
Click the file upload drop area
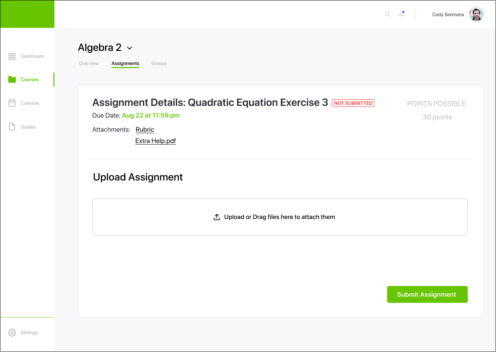pyautogui.click(x=280, y=217)
